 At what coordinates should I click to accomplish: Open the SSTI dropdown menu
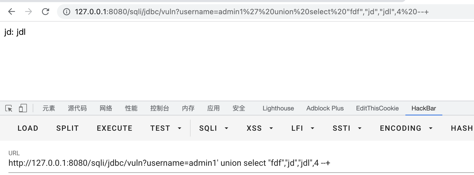click(347, 128)
